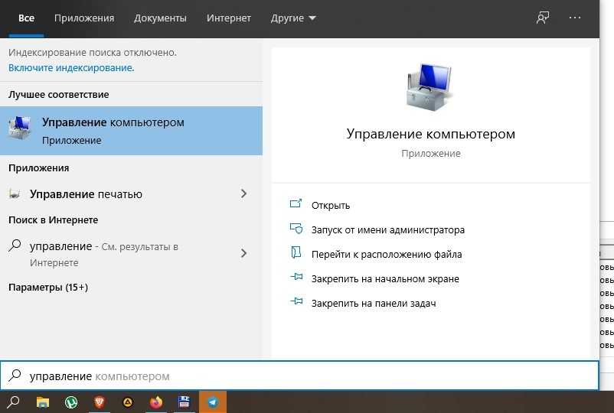Click the search input field

pyautogui.click(x=306, y=376)
